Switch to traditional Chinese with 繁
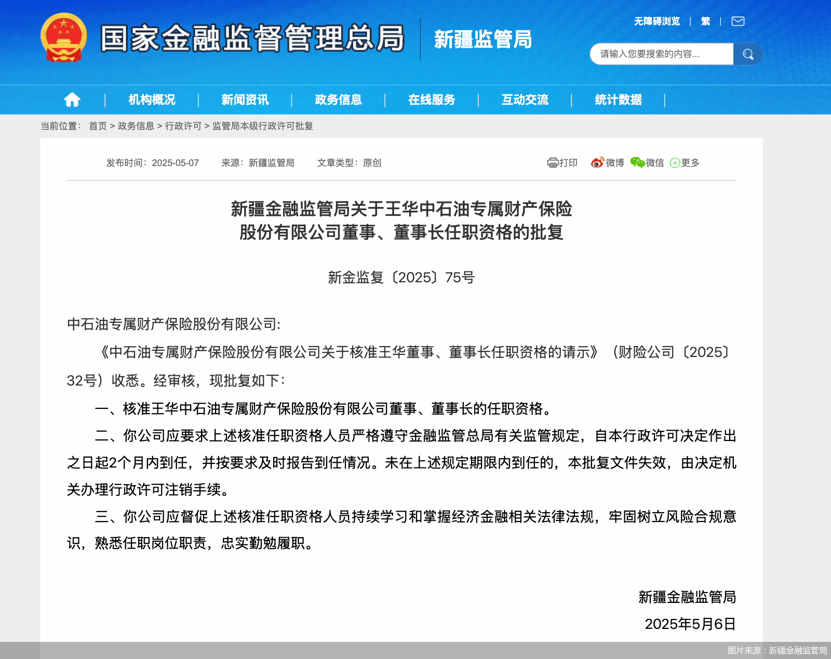 (705, 21)
